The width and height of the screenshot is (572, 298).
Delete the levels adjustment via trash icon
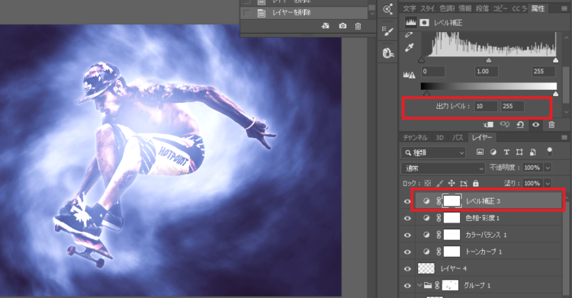[x=551, y=125]
